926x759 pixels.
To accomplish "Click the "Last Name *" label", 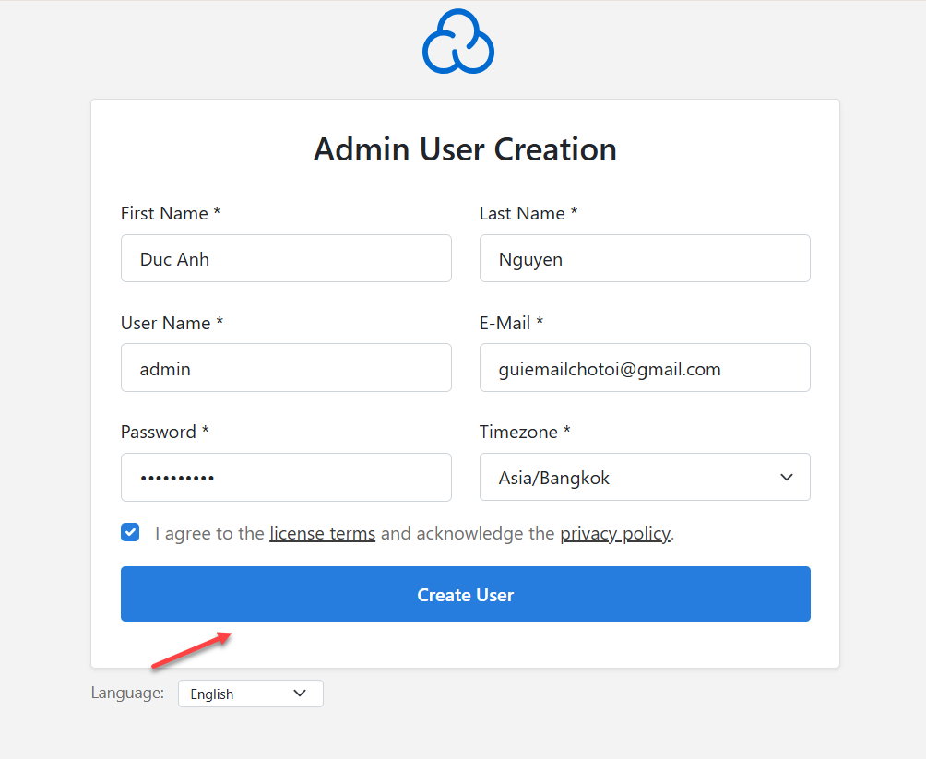I will [x=528, y=213].
